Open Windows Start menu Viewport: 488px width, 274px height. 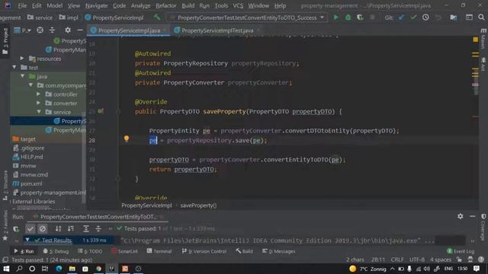(x=6, y=269)
